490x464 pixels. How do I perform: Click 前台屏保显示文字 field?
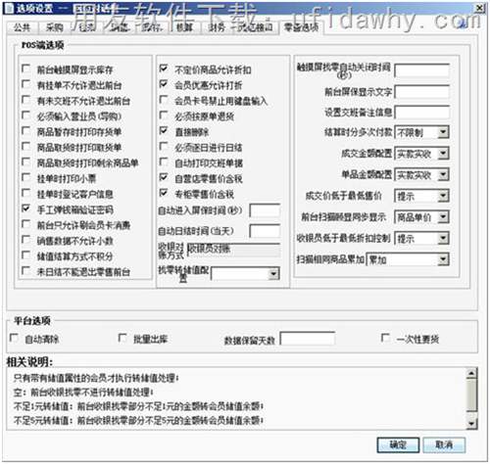click(421, 92)
